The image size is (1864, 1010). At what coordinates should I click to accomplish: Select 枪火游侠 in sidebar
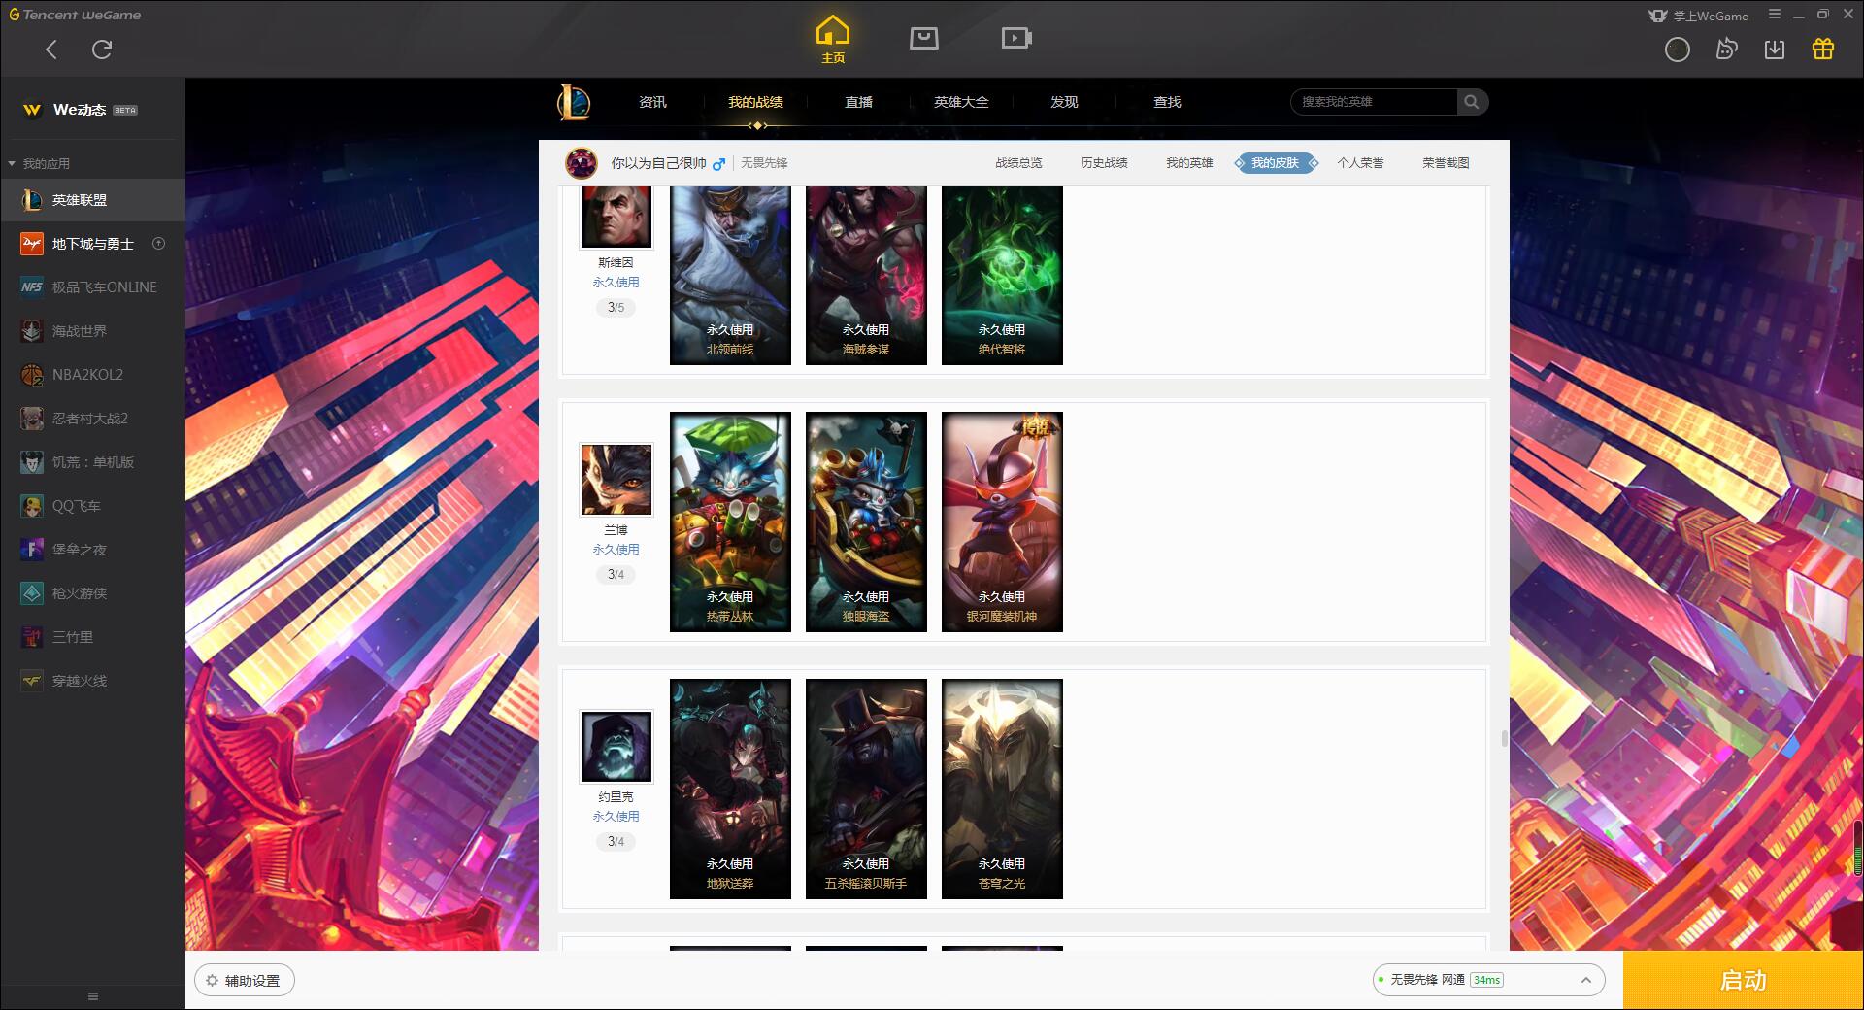[92, 593]
